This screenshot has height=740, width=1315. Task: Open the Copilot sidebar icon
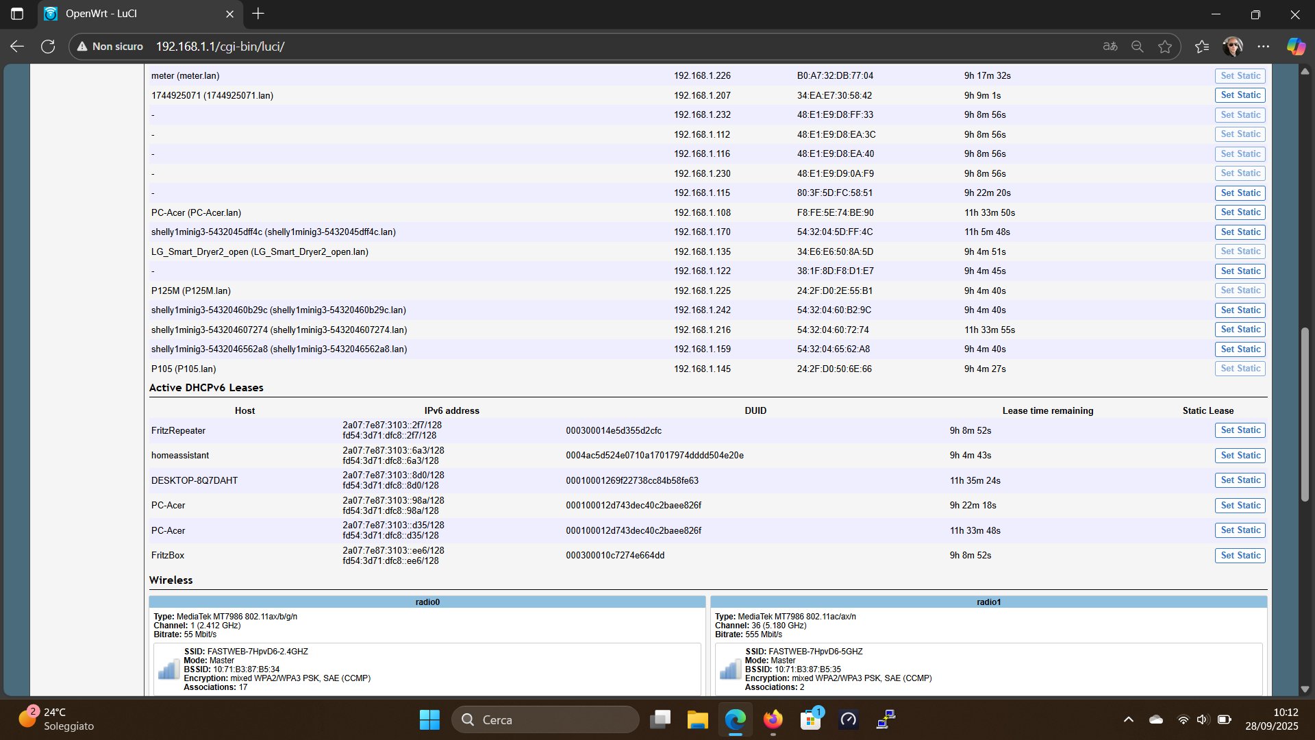point(1295,47)
